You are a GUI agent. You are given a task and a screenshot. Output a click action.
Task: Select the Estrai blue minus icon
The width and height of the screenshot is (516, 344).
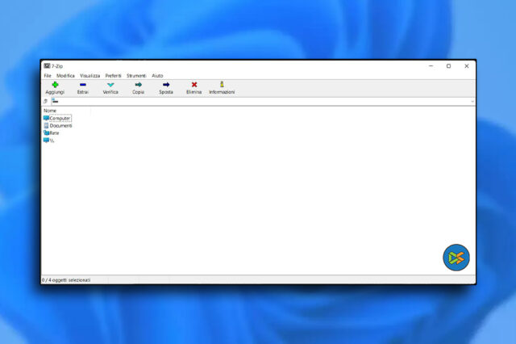pyautogui.click(x=82, y=85)
